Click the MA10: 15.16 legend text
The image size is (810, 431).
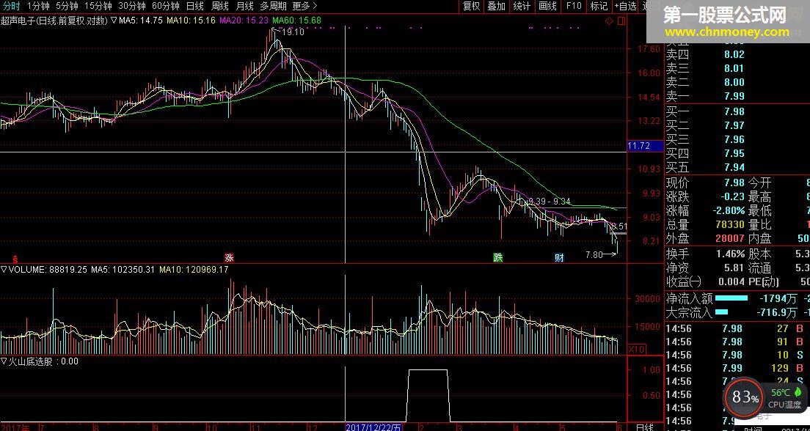tap(191, 21)
